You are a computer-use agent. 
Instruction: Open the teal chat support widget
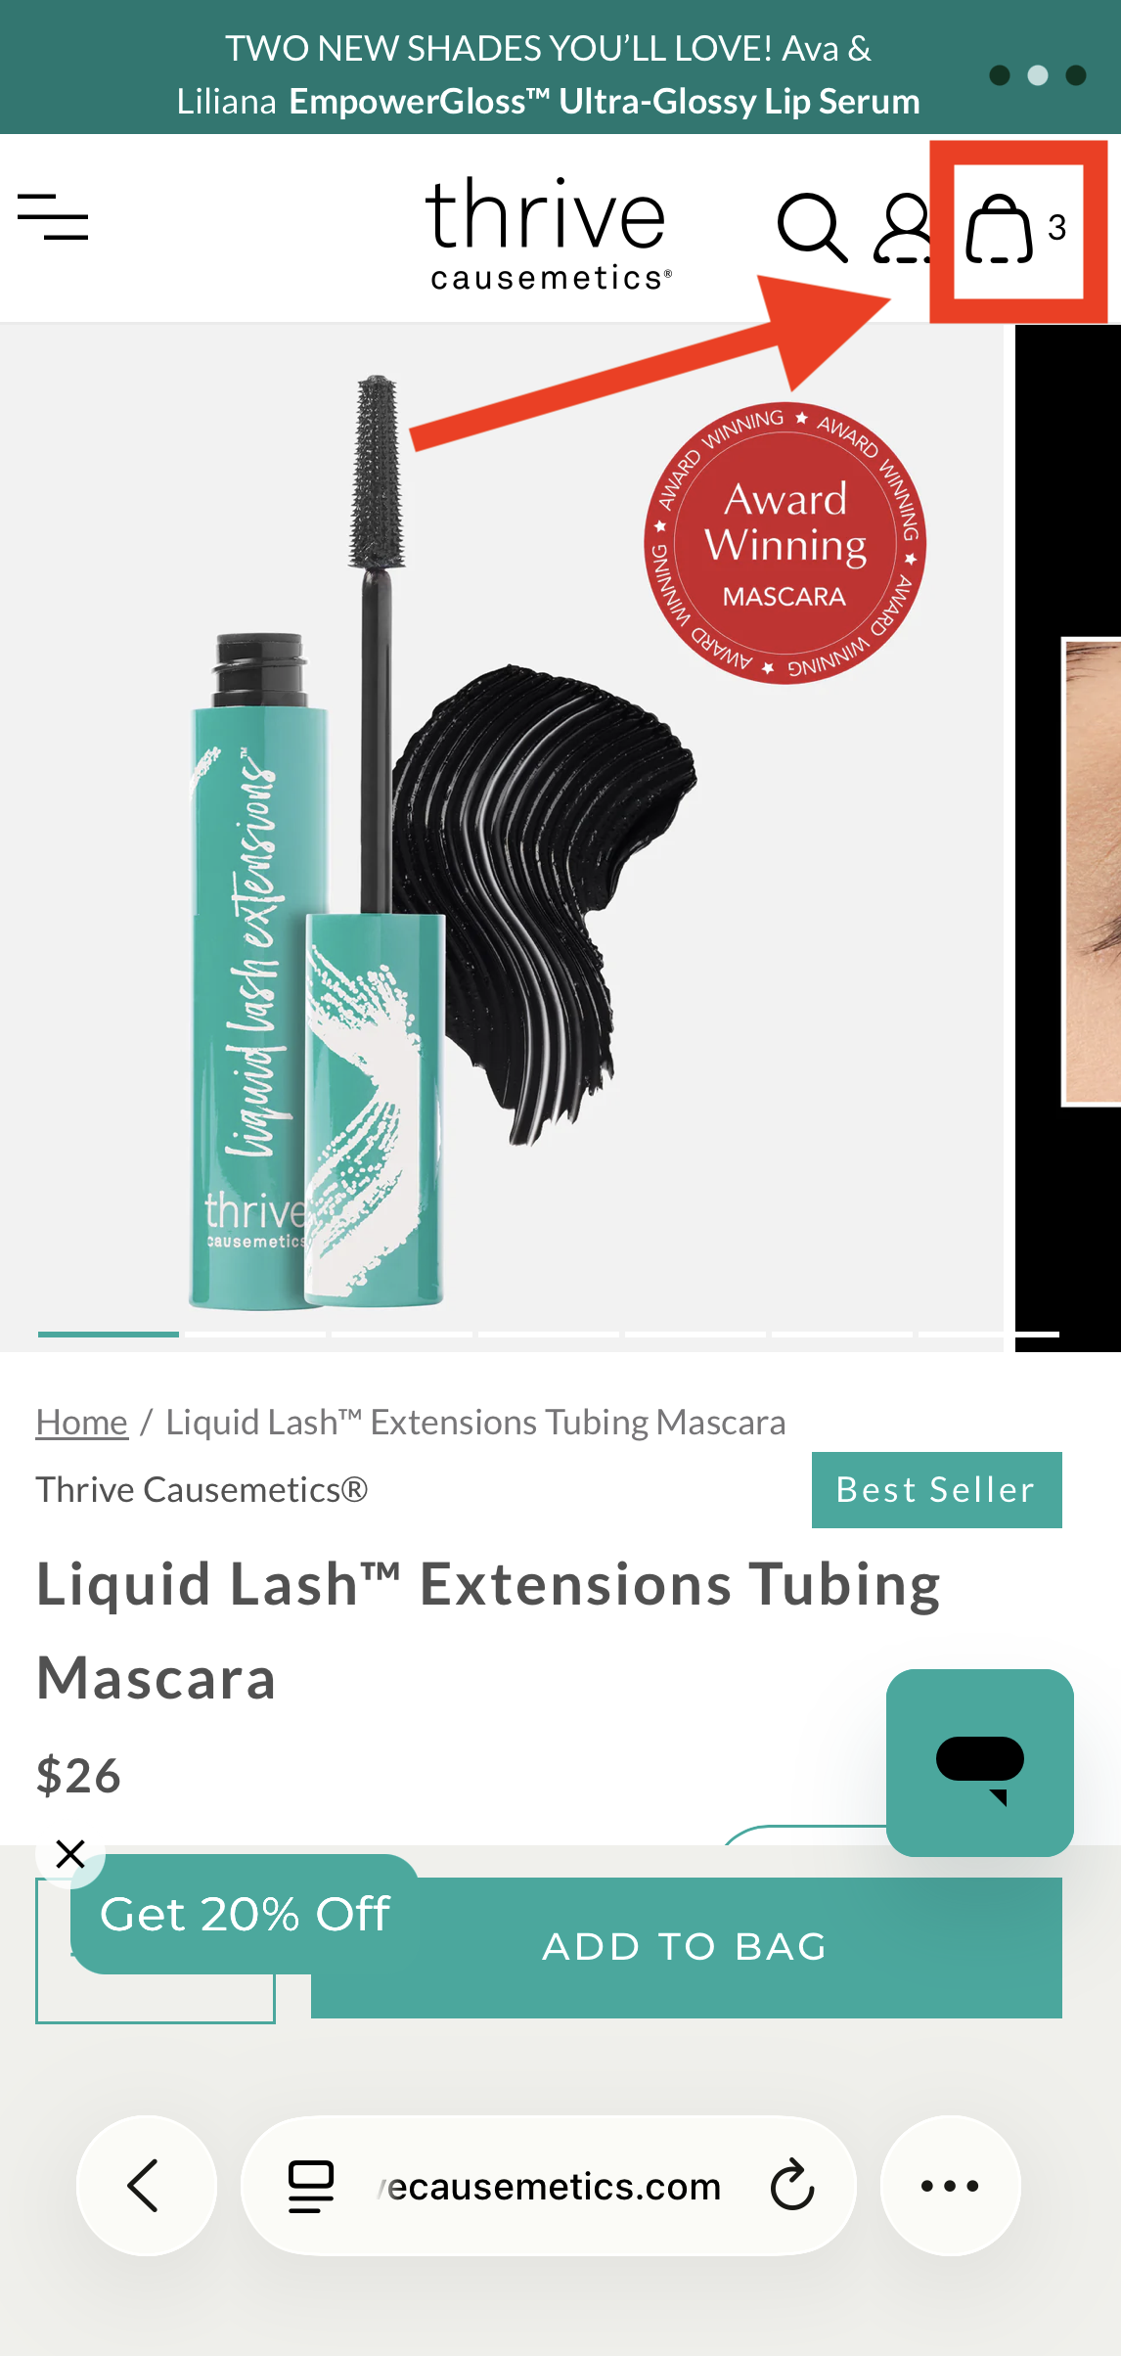click(980, 1762)
